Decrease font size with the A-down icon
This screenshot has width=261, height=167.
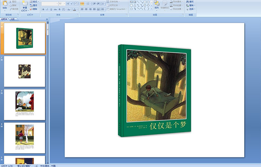[72, 3]
